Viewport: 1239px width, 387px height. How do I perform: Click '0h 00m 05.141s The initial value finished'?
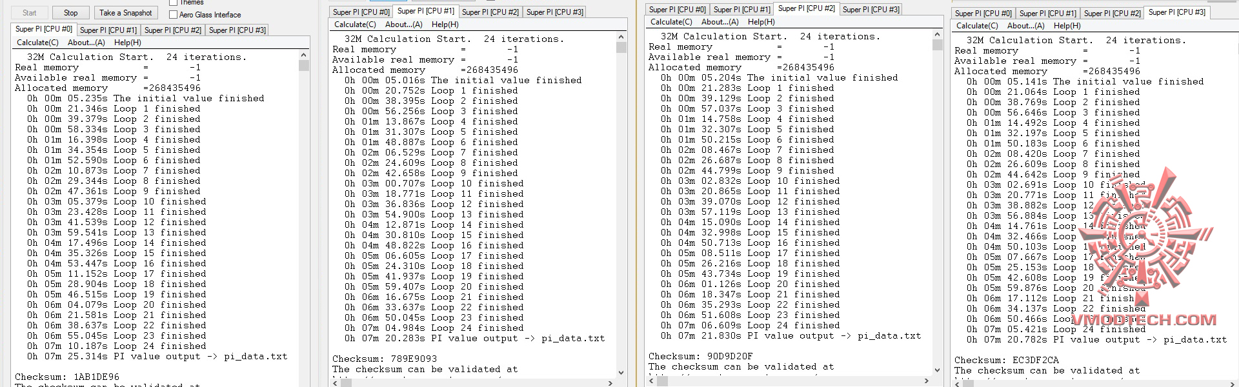pyautogui.click(x=1085, y=82)
